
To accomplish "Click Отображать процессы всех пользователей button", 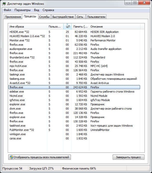I will 40,157.
